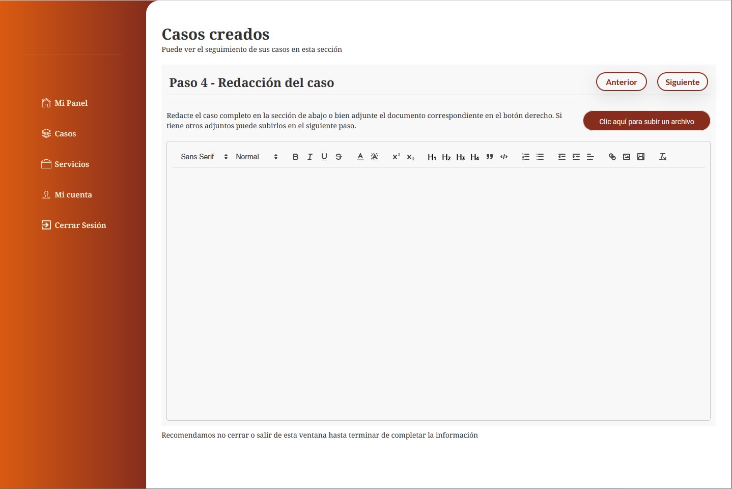Screen dimensions: 732x489
Task: Toggle bold formatting in the editor toolbar
Action: [295, 157]
